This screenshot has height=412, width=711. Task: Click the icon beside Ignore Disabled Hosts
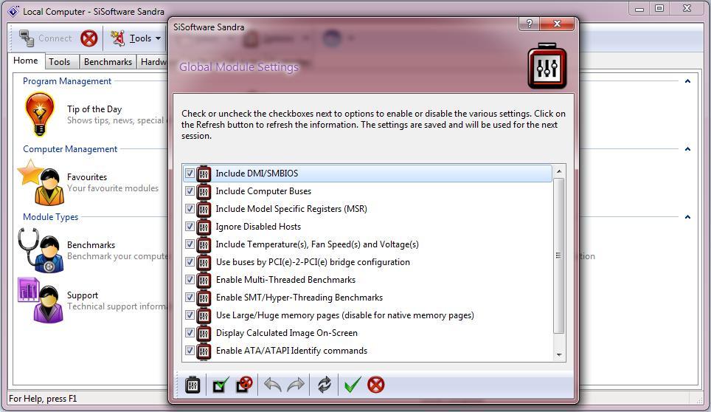pyautogui.click(x=204, y=227)
